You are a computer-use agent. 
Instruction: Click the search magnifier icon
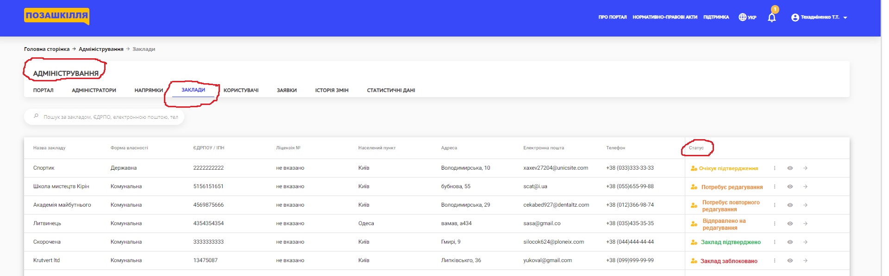click(36, 116)
